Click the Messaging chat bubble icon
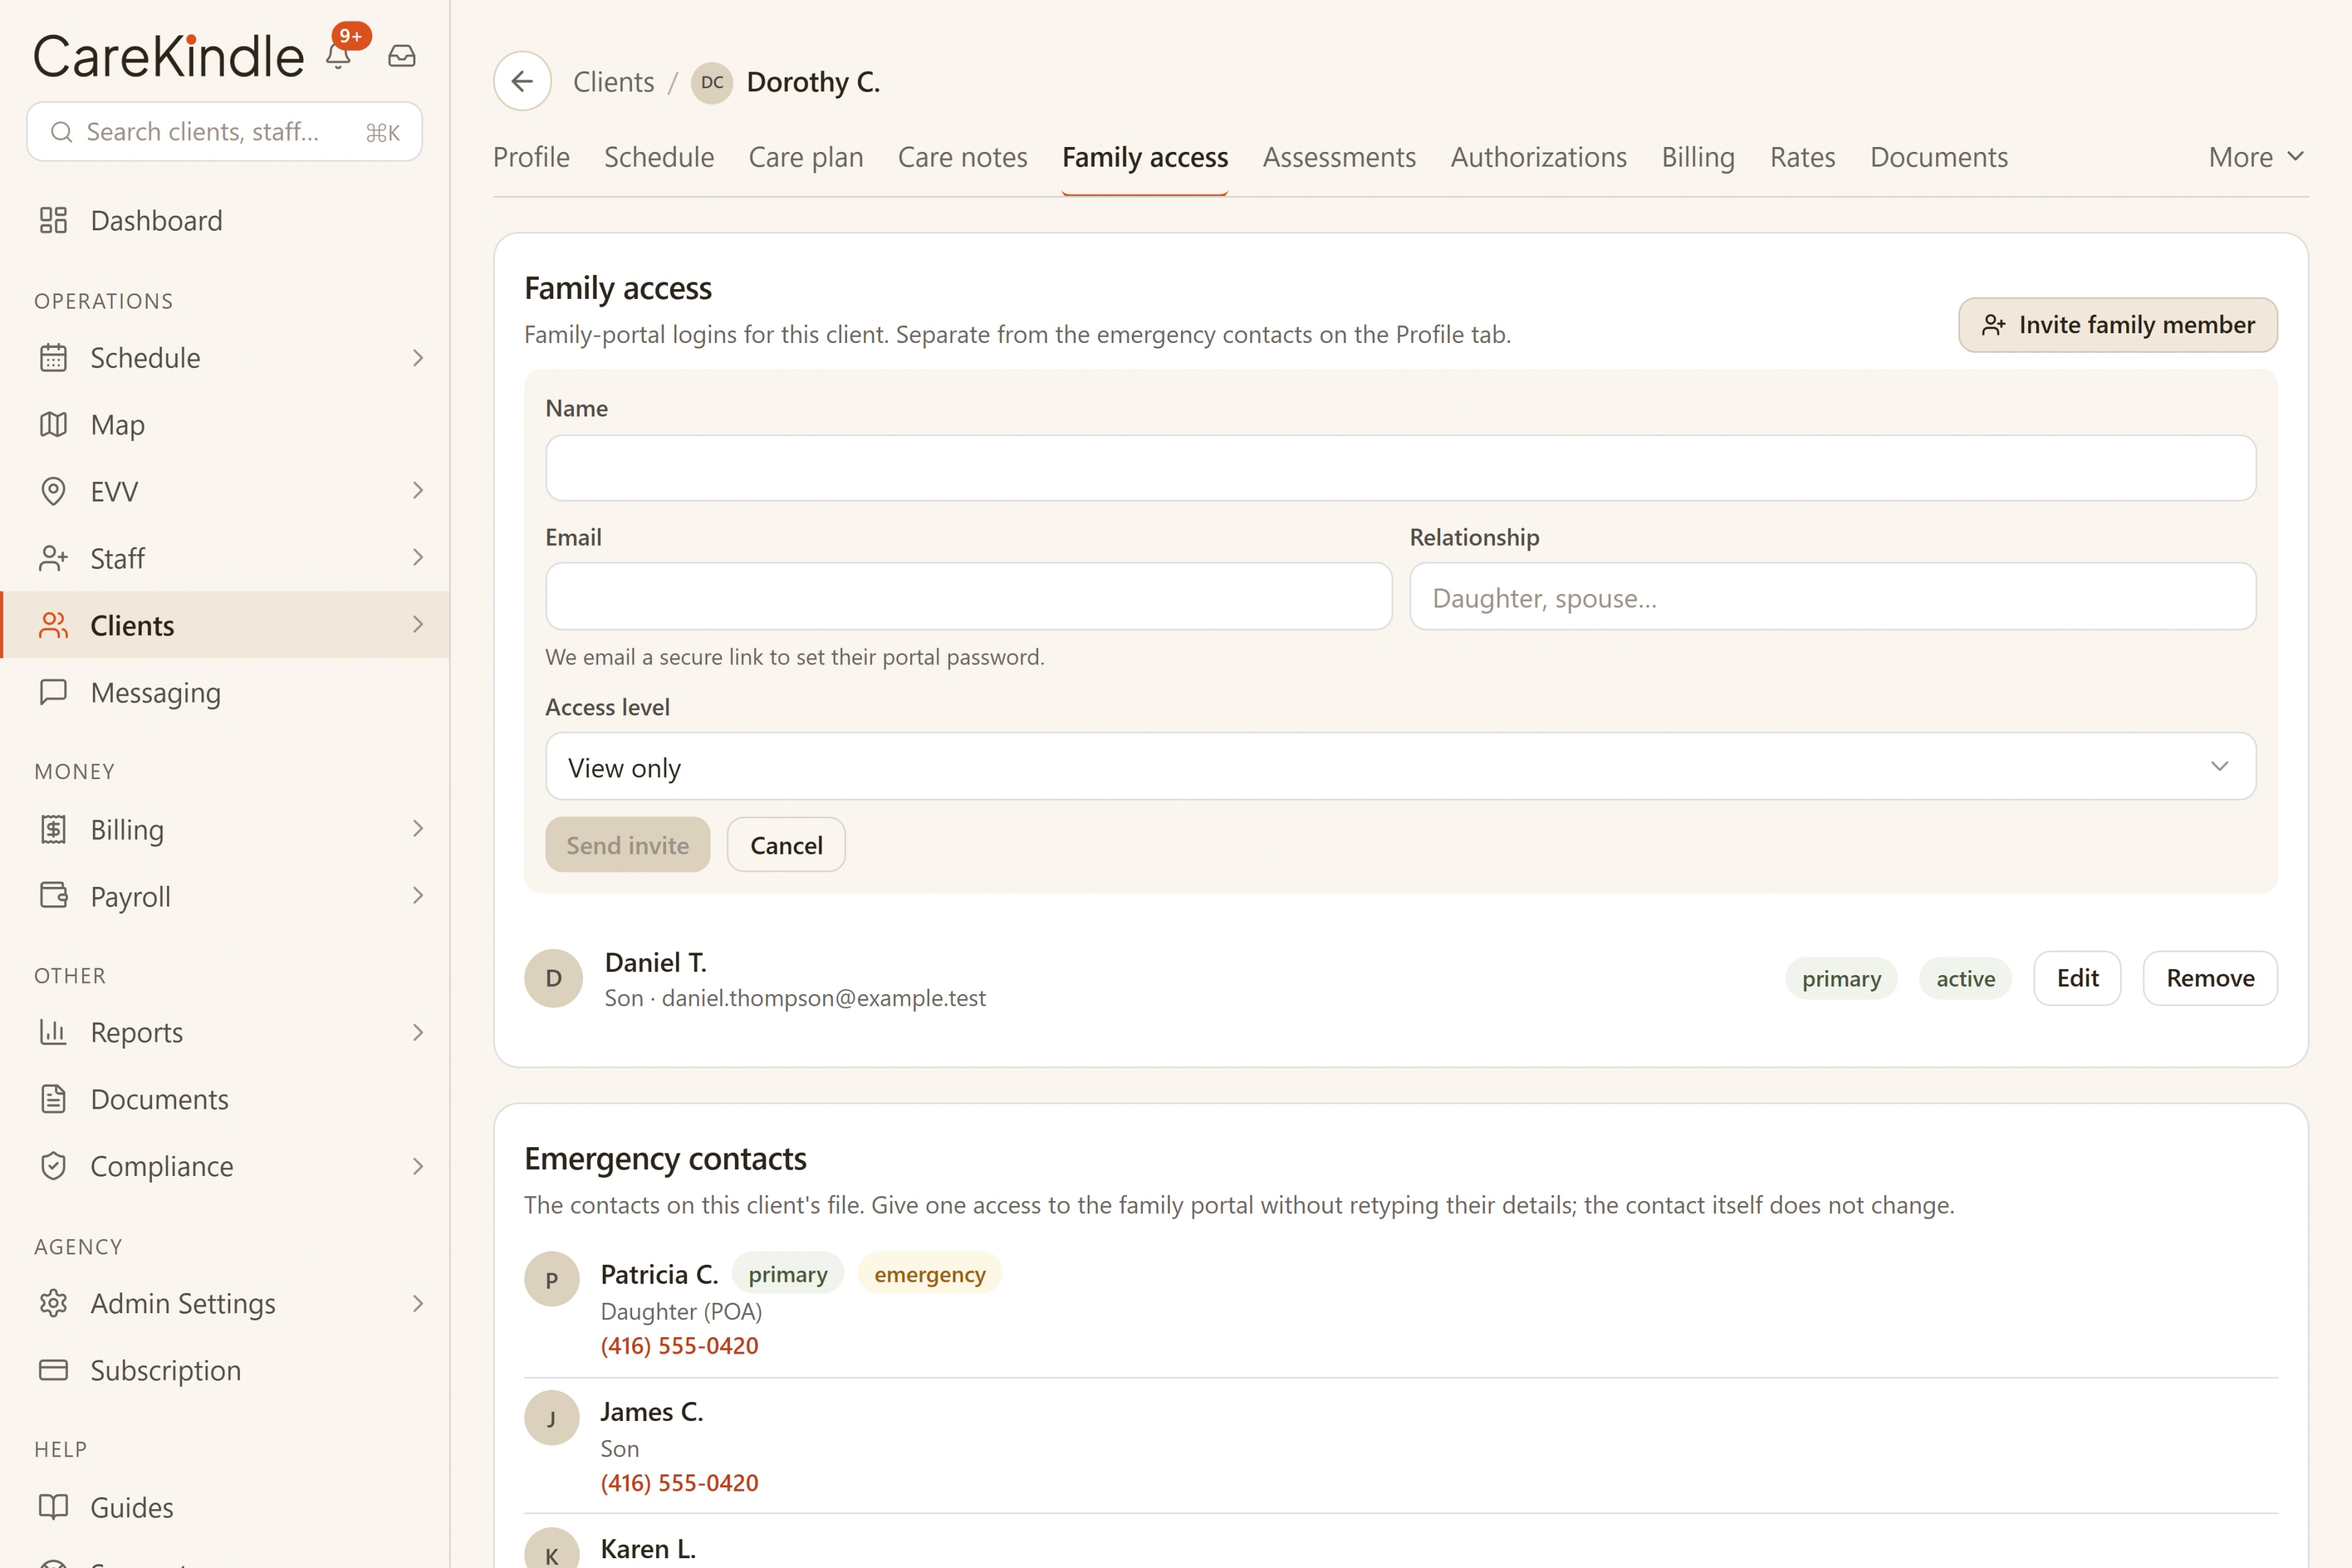The height and width of the screenshot is (1568, 2352). coord(53,692)
